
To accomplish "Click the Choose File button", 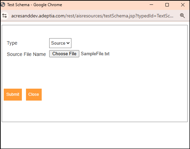I will (x=64, y=54).
